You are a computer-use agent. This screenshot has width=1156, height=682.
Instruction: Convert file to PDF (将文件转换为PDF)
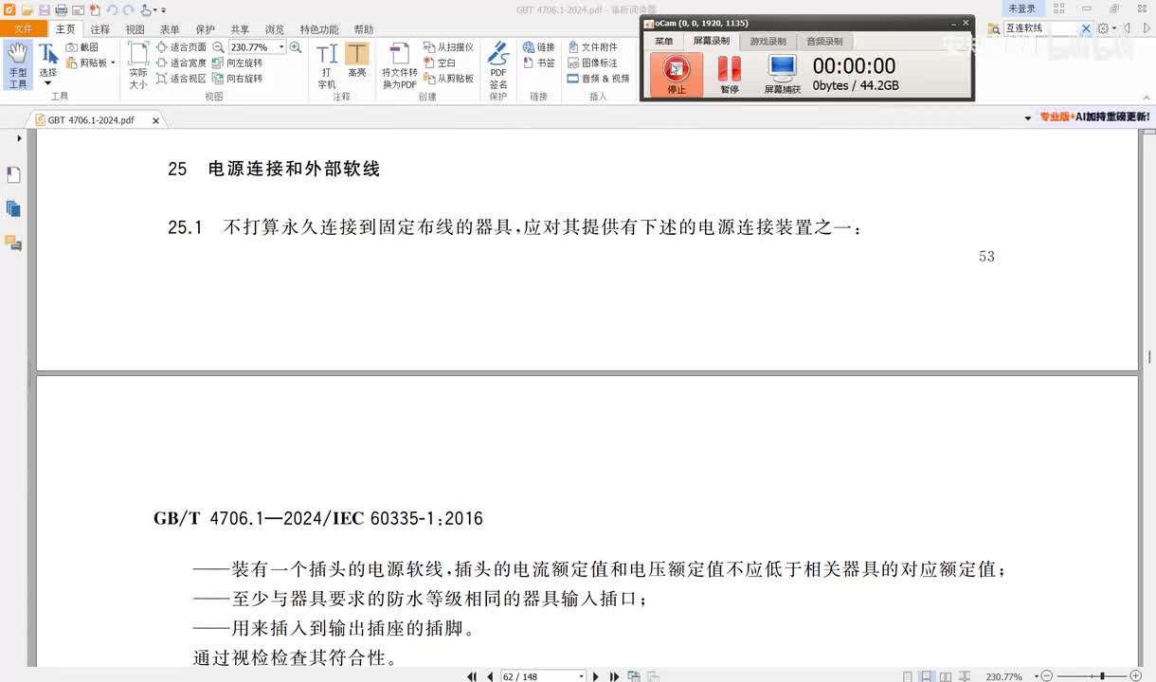click(399, 66)
